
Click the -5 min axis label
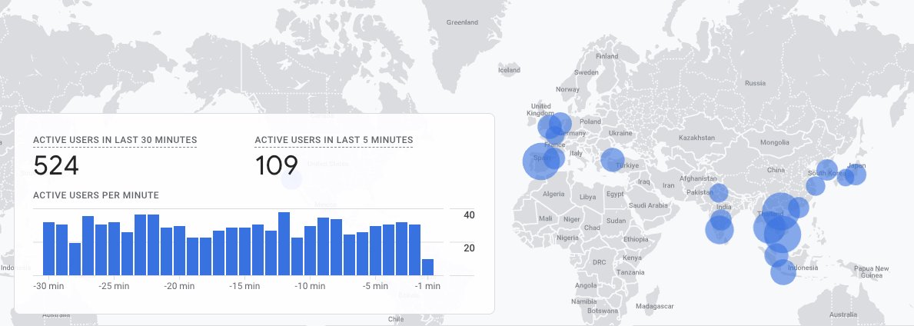click(x=375, y=286)
